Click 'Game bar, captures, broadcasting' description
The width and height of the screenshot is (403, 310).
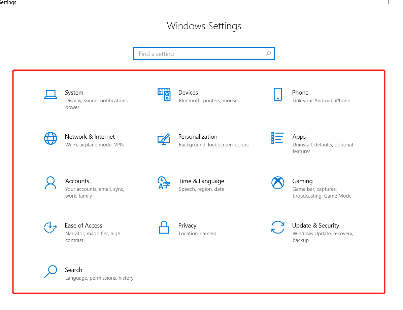click(x=322, y=193)
